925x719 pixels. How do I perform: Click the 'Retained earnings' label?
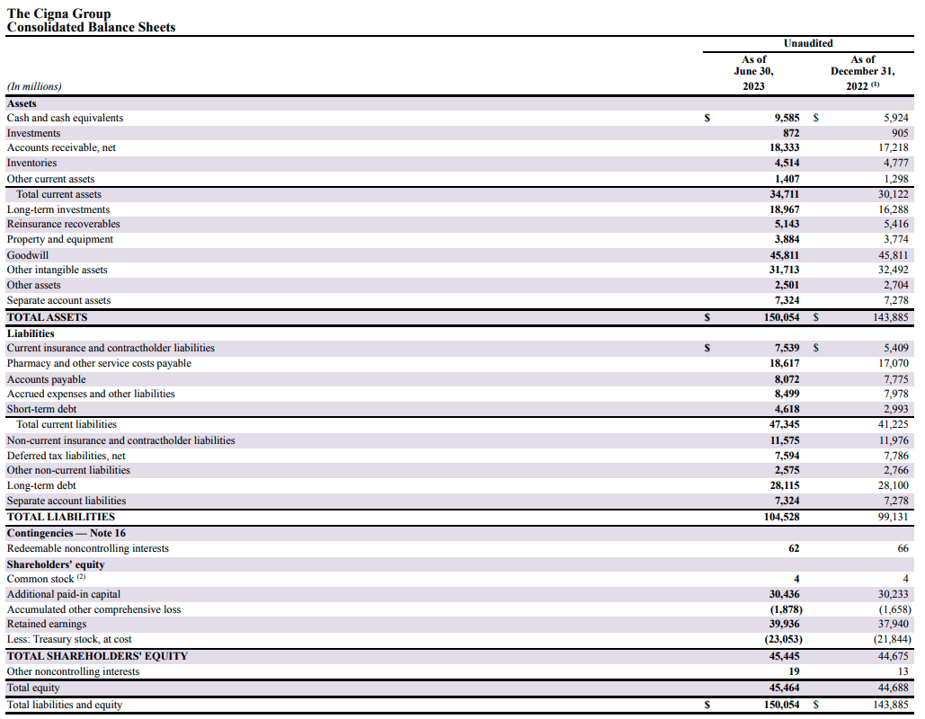[47, 625]
